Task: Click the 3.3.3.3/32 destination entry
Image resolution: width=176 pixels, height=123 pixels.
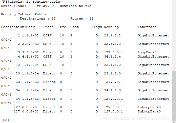Action: click(28, 52)
